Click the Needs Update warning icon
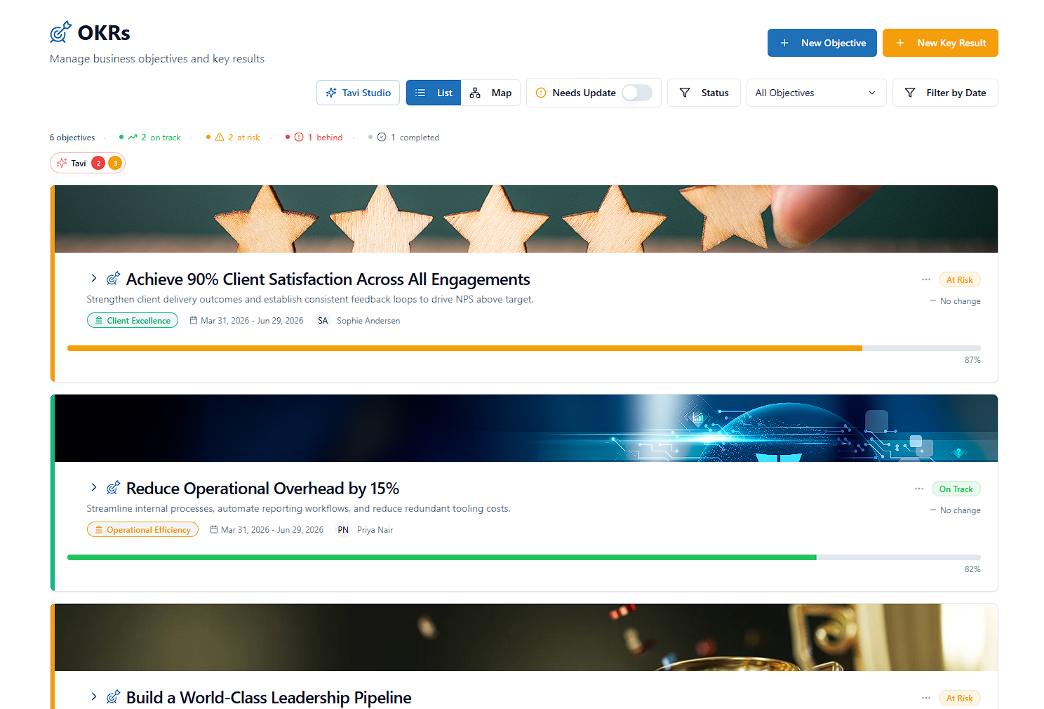 coord(541,93)
